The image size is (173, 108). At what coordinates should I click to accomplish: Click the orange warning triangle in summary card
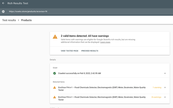pyautogui.click(x=55, y=37)
